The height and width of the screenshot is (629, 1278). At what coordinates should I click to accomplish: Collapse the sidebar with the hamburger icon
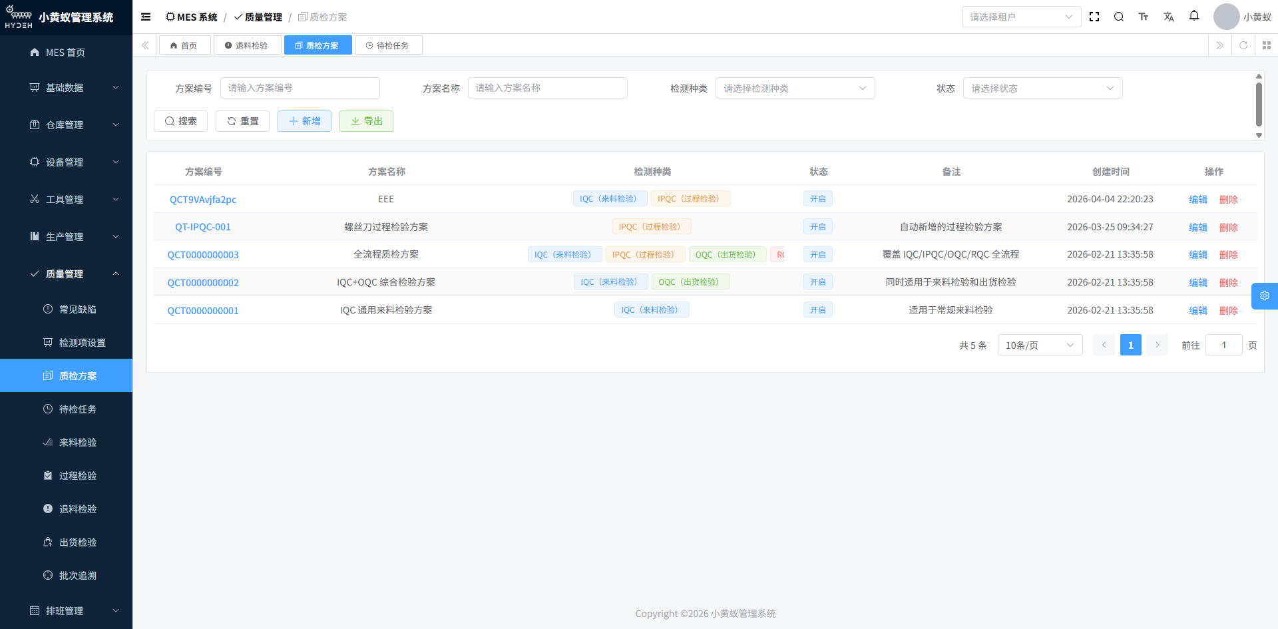(146, 17)
